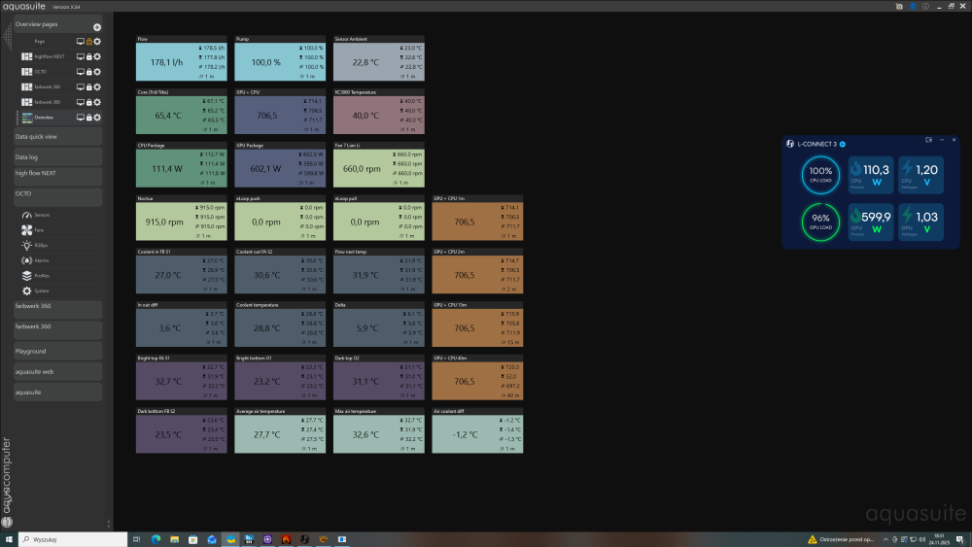
Task: Click the GPU Package tile showing 602,1 W
Action: 280,165
